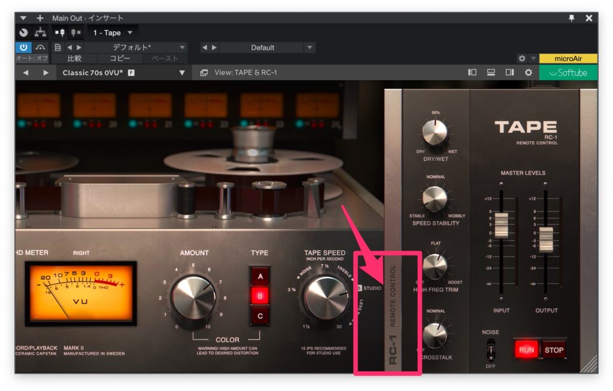Open the '1 - Tape' insert dropdown
Viewport: 613px width, 391px height.
pos(113,33)
